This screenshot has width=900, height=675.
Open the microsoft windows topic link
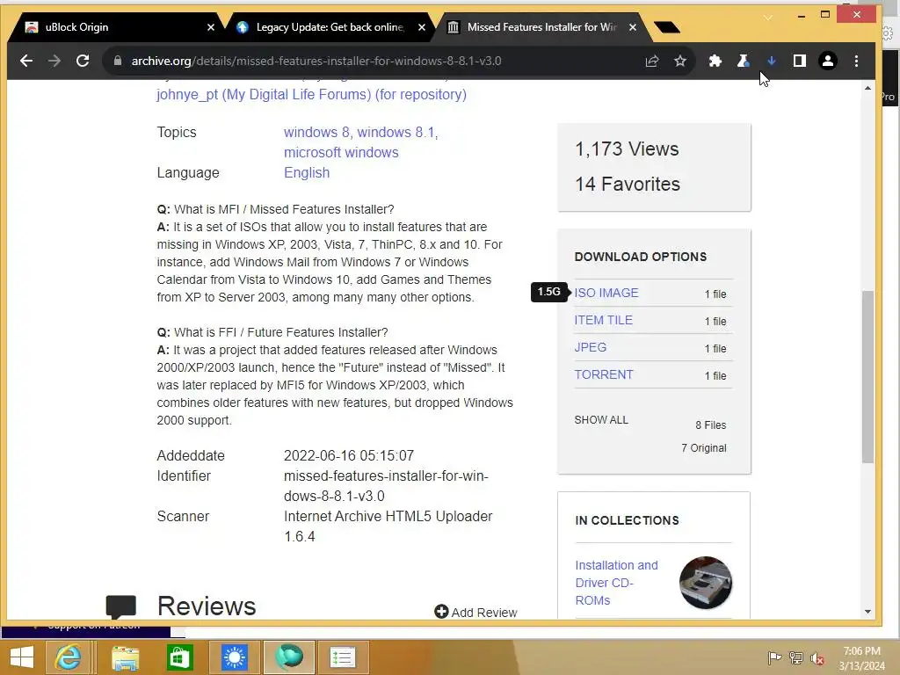pyautogui.click(x=341, y=153)
